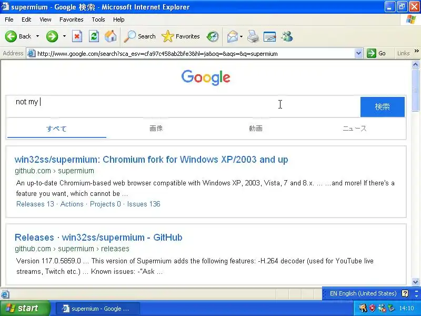Open the Tools menu
Screen dimensions: 421x316
pos(98,19)
